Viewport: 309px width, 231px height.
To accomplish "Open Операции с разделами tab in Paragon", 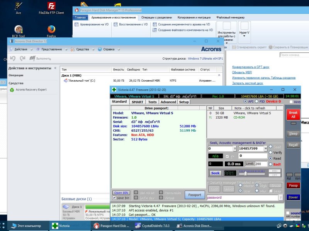I will pos(156,17).
